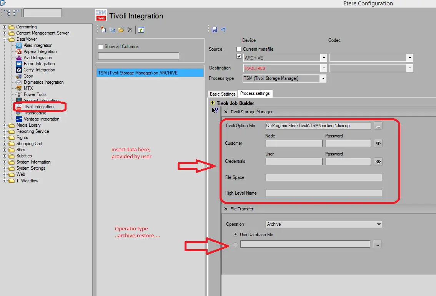Switch to the Basic Settings tab
Screen dimensions: 436x296
coord(223,94)
